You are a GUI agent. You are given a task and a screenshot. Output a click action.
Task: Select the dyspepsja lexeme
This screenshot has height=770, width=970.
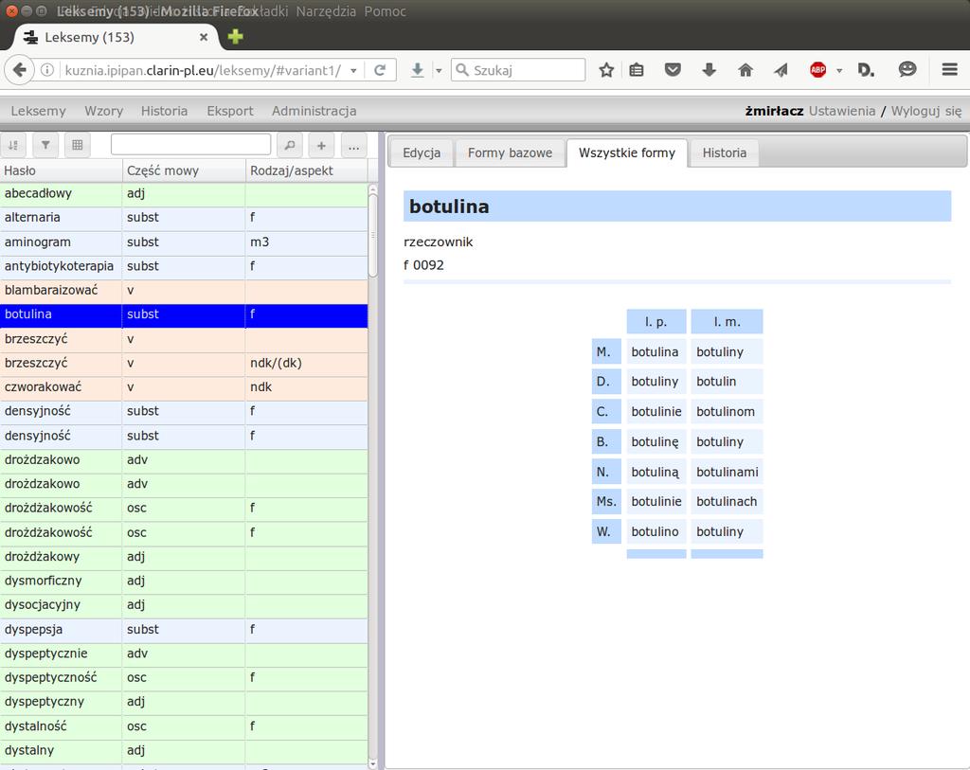pos(184,630)
